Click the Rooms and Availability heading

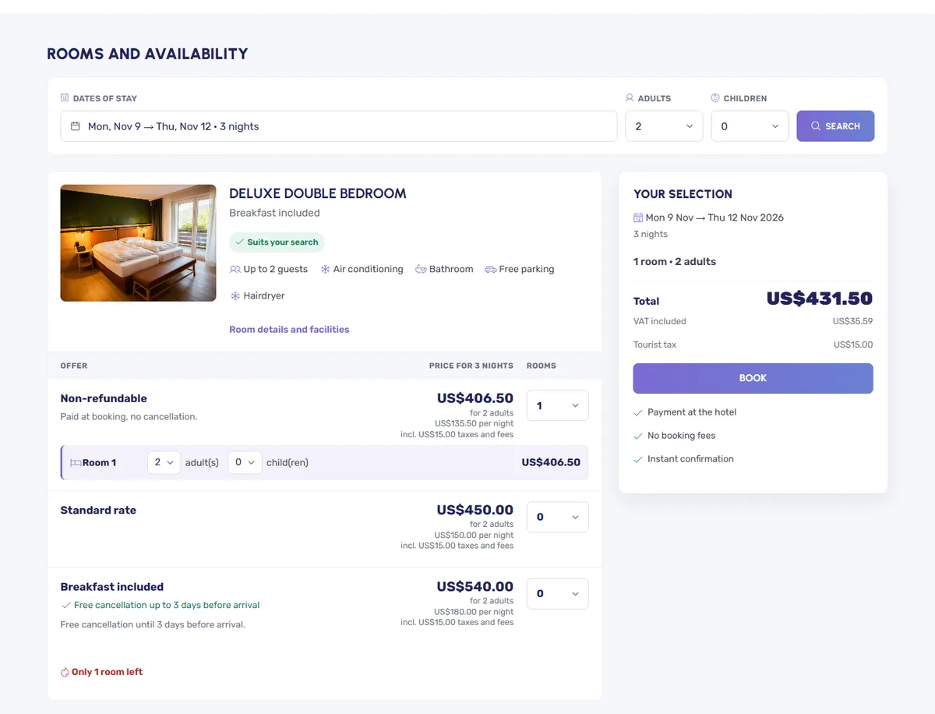[x=147, y=54]
